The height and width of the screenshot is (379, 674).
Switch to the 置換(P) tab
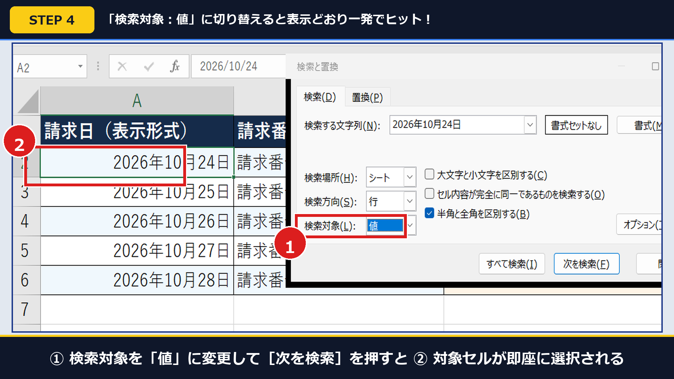pos(367,97)
